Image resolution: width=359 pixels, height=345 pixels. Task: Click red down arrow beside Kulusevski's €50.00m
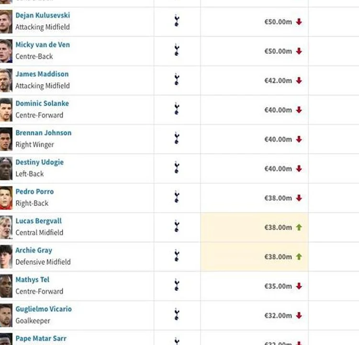[x=299, y=22]
